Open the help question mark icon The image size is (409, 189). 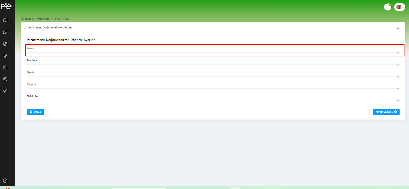click(5, 181)
